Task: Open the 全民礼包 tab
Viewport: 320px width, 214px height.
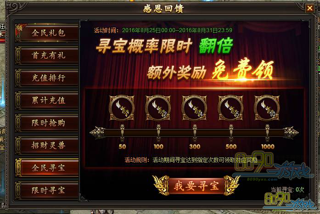Action: [x=47, y=33]
